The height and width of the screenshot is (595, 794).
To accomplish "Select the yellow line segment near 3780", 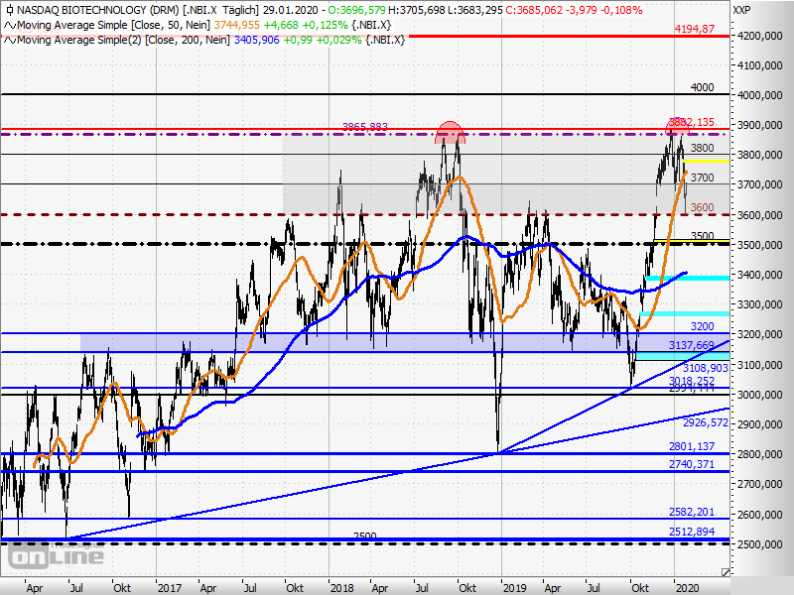I will 707,161.
